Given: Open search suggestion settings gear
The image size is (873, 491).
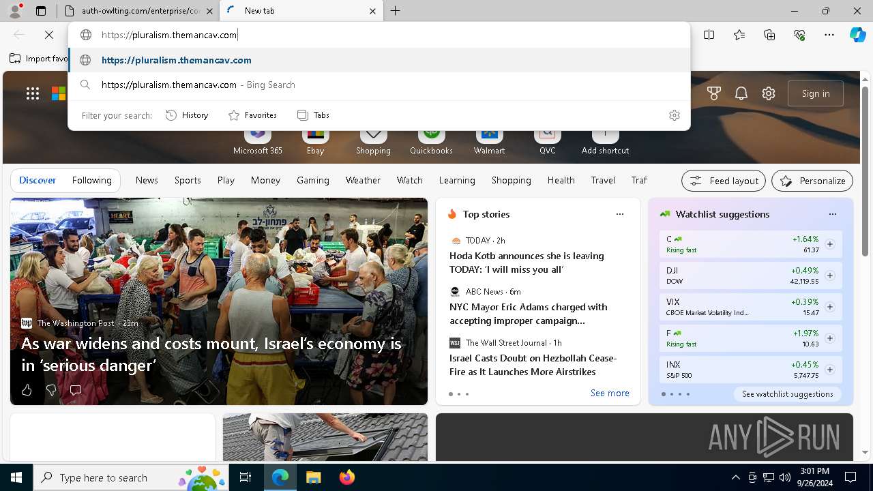Looking at the screenshot, I should click(x=675, y=115).
